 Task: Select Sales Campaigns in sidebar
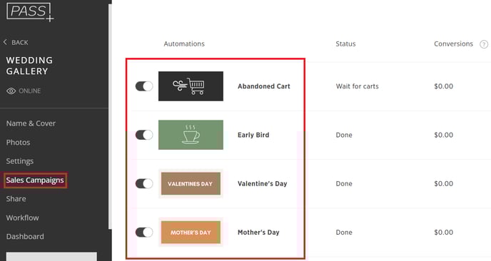coord(35,180)
